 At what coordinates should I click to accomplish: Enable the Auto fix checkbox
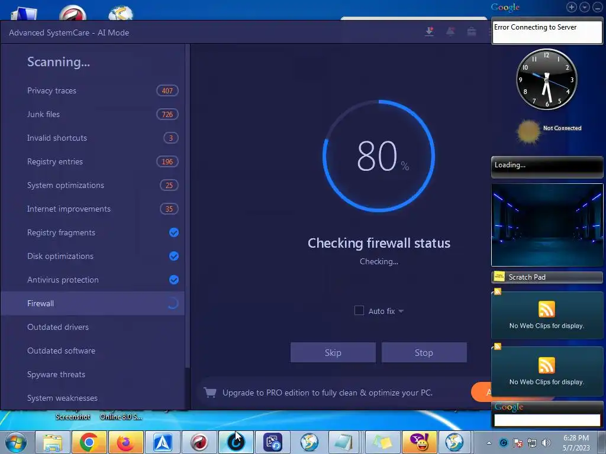point(359,311)
